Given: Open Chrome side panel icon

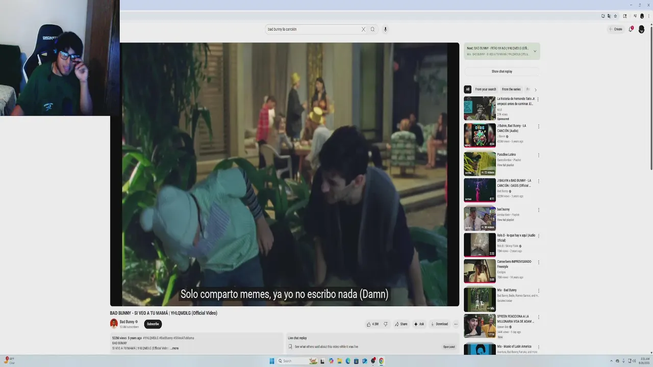Looking at the screenshot, I should [x=625, y=16].
